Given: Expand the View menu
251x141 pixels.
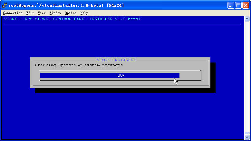Looking at the screenshot, I should click(42, 13).
